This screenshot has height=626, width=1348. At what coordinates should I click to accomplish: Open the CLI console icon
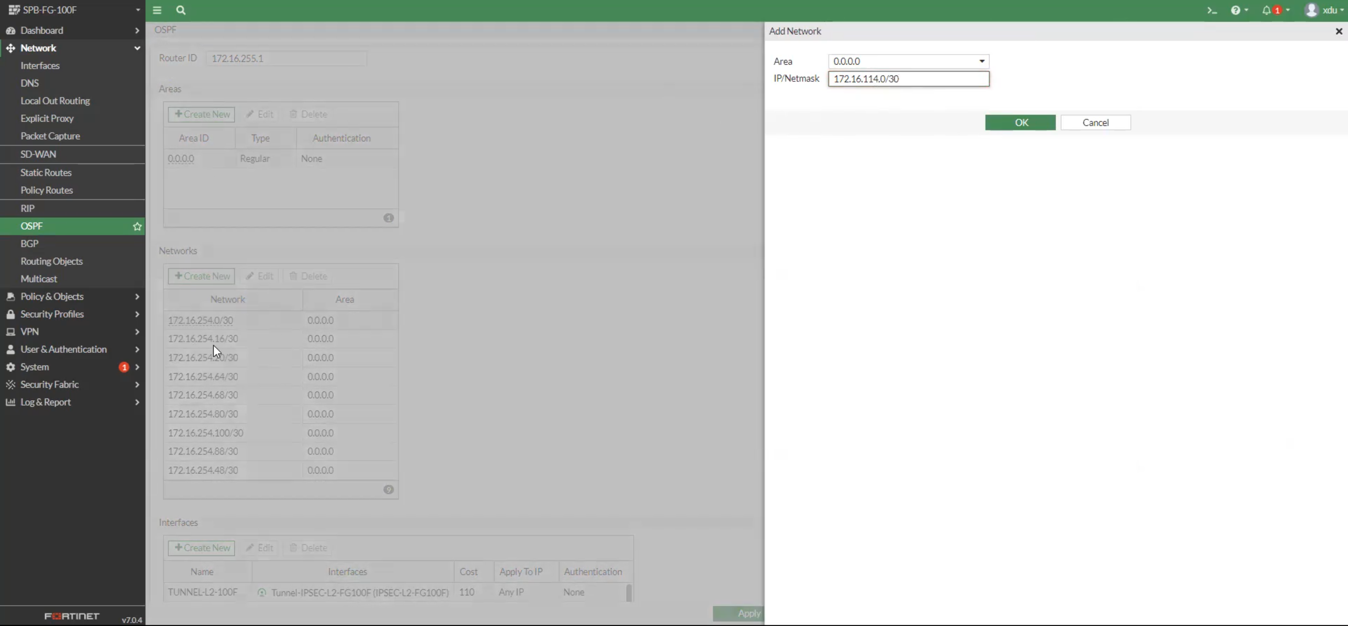[x=1212, y=10]
